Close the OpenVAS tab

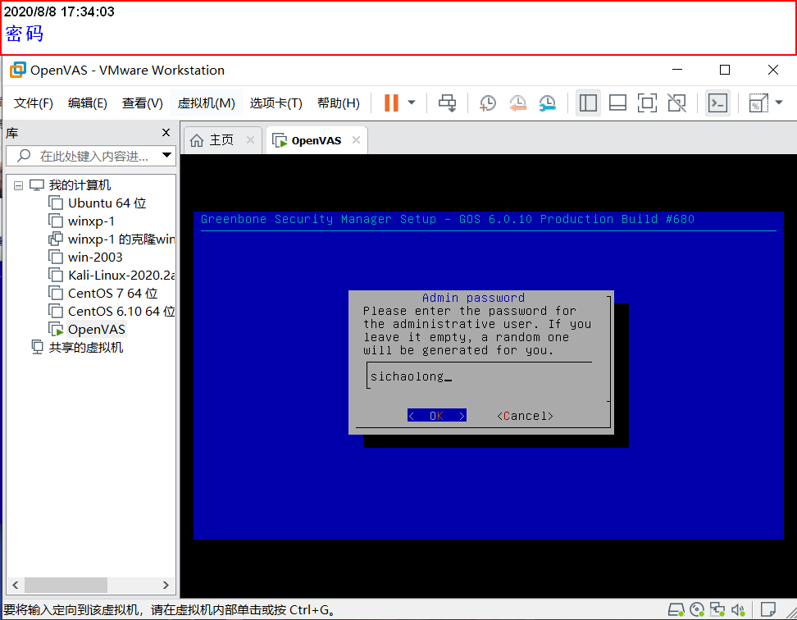[357, 139]
